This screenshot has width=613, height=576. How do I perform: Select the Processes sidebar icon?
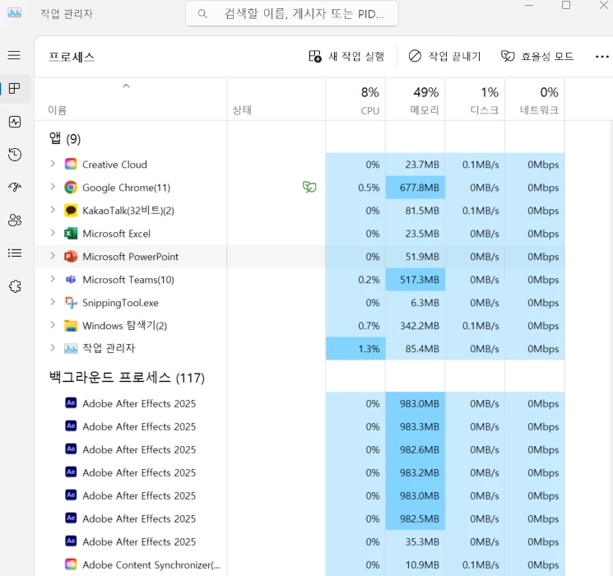click(x=15, y=88)
